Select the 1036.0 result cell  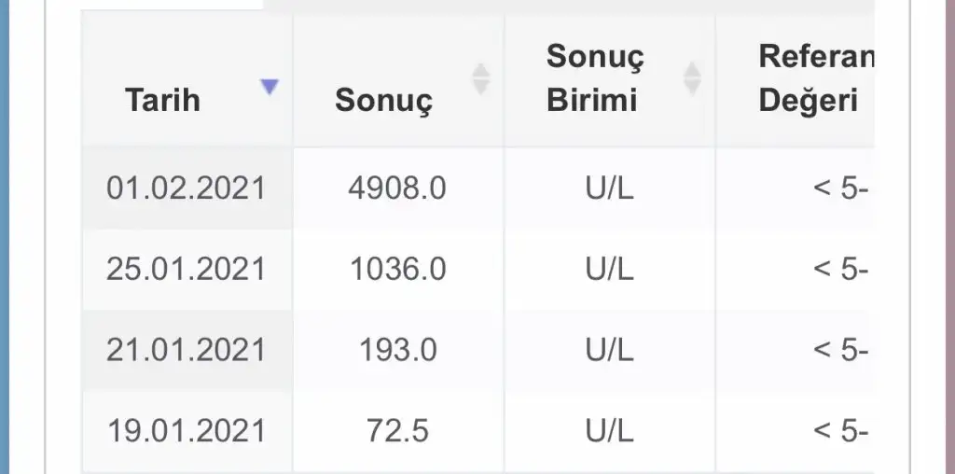coord(397,270)
